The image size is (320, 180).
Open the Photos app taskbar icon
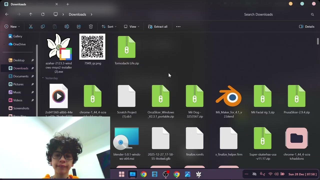187,174
